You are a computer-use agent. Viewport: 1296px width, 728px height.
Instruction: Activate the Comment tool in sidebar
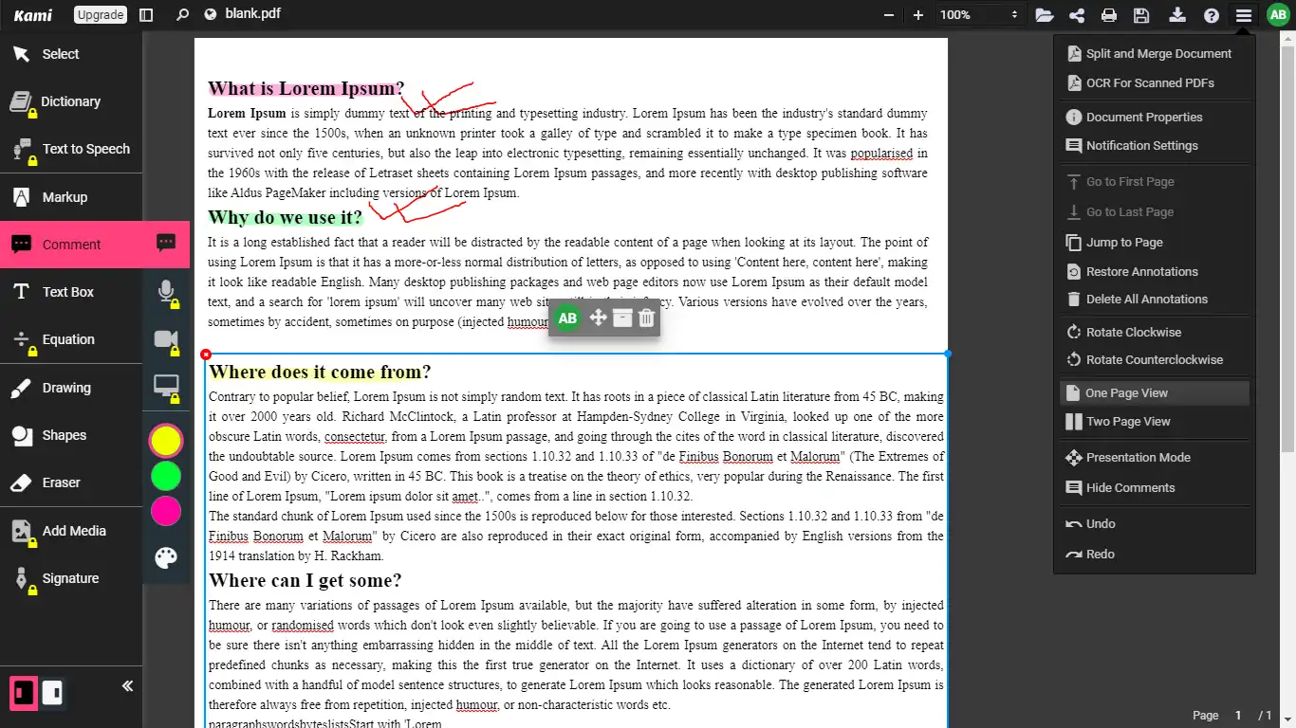(x=71, y=245)
